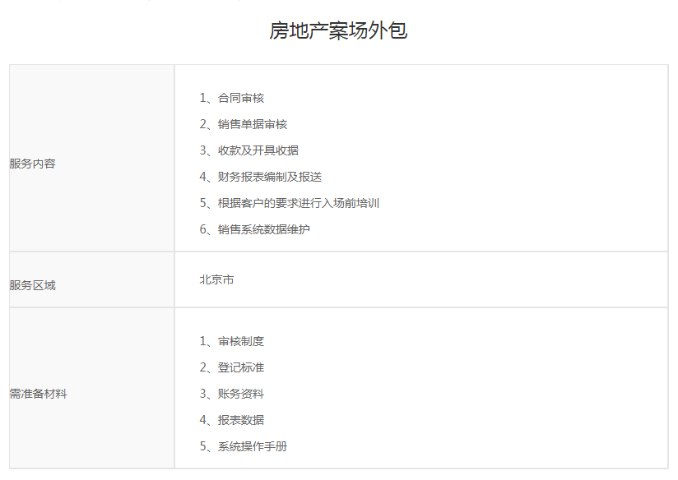Click the 服务区域 row label
The width and height of the screenshot is (678, 480).
click(33, 285)
